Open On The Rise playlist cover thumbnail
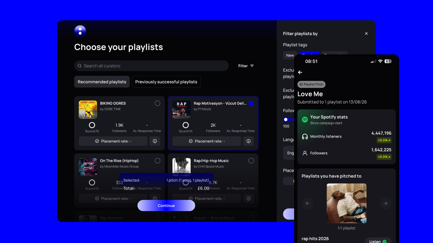The height and width of the screenshot is (243, 433). tap(88, 167)
